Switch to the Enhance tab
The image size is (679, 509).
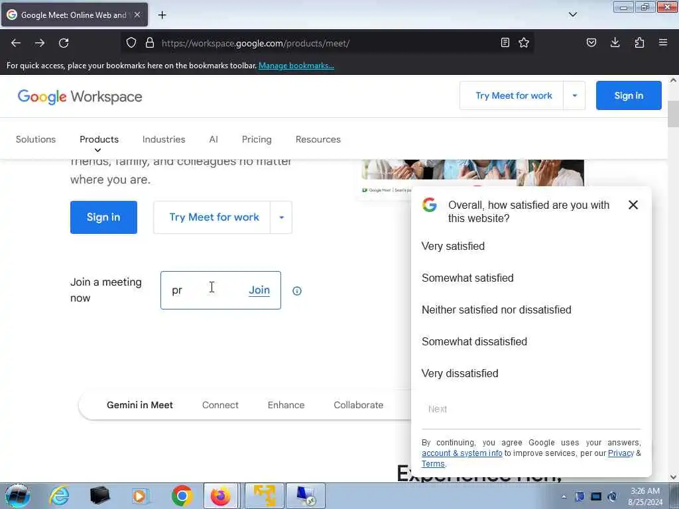coord(286,405)
